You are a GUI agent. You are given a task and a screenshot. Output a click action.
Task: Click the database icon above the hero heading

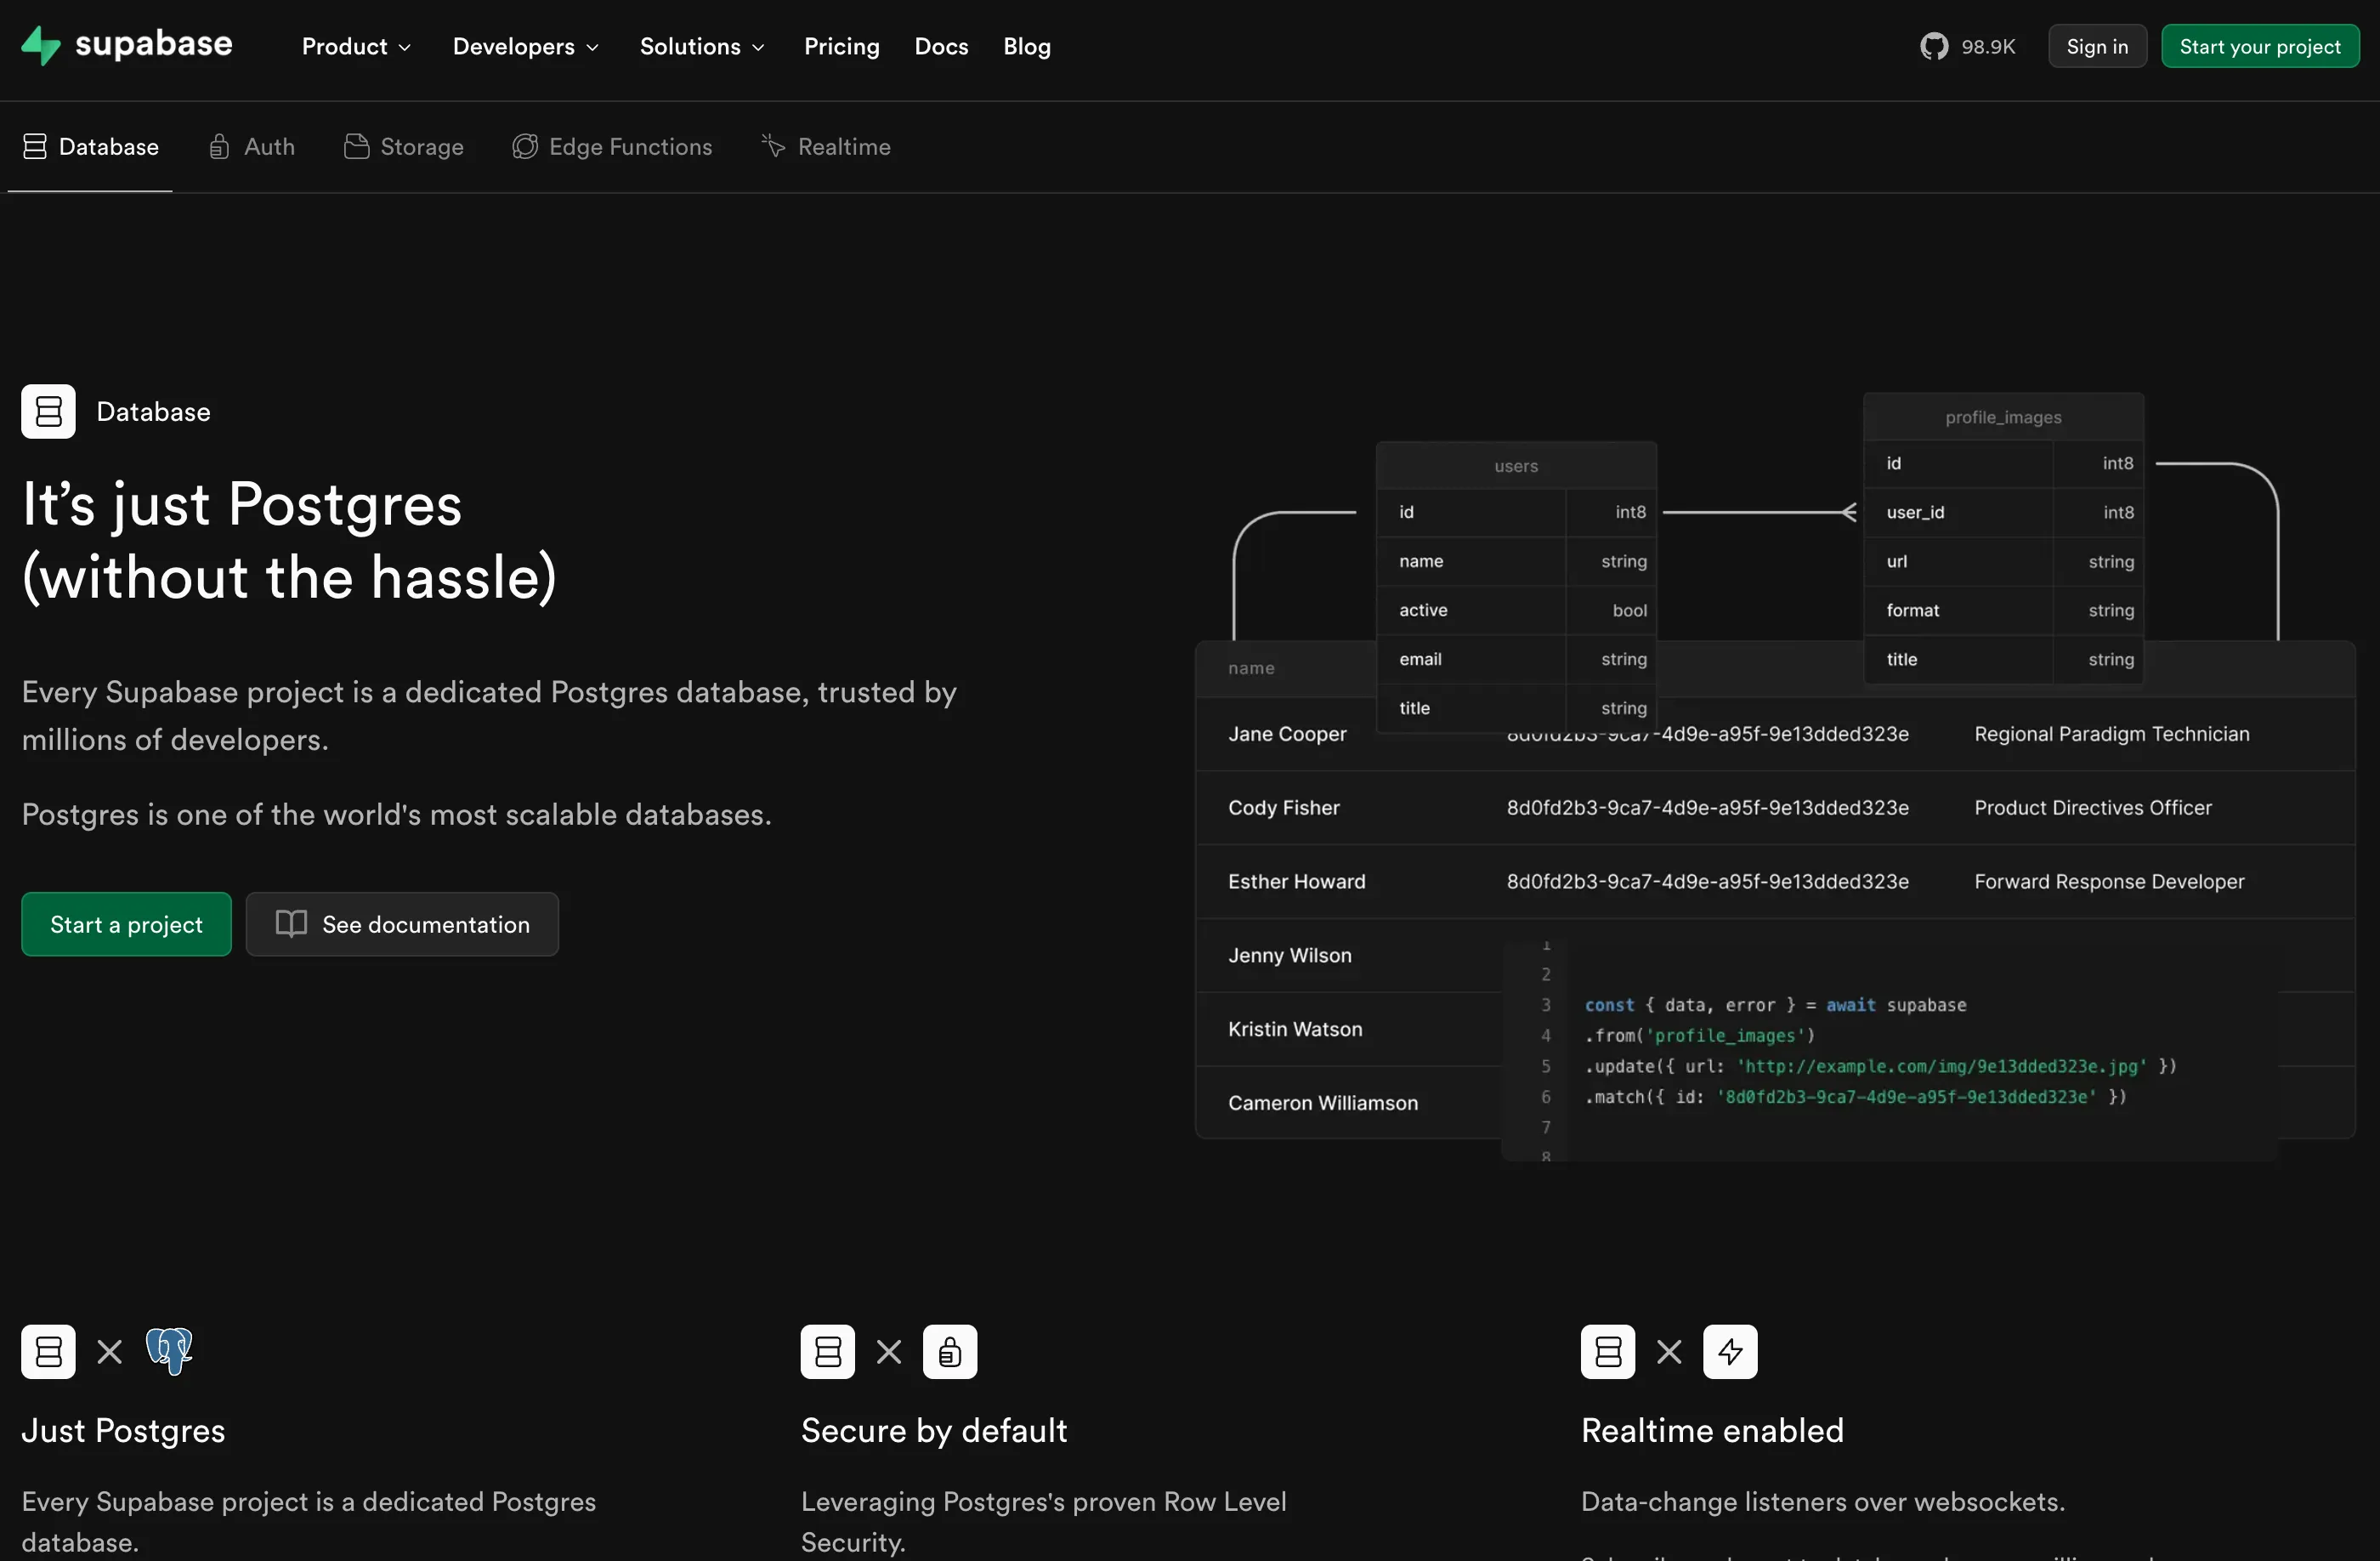[x=48, y=411]
